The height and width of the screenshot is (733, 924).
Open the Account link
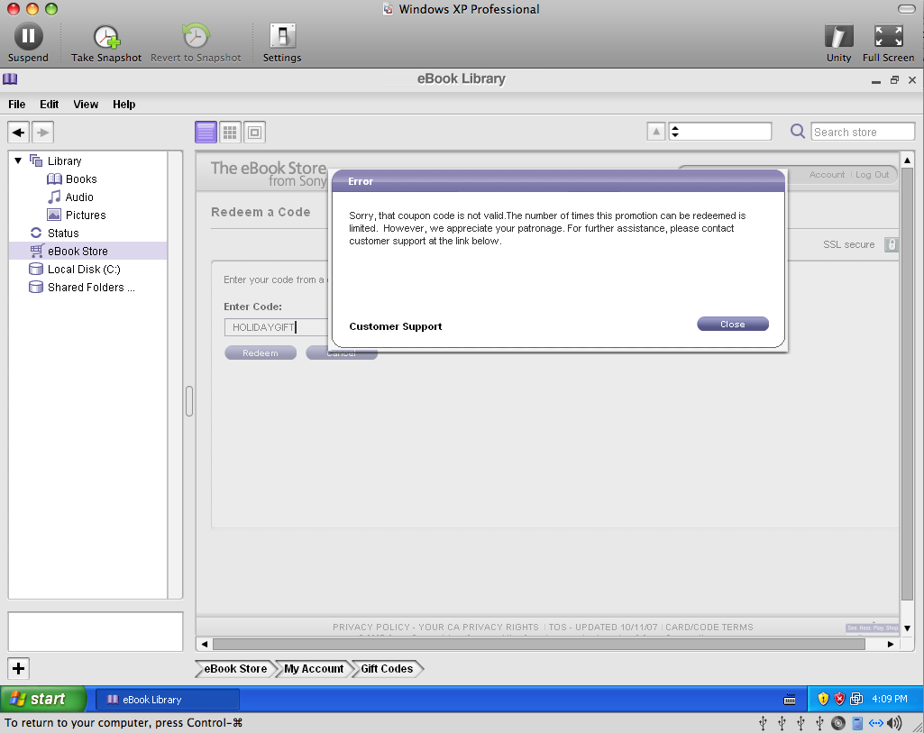(827, 174)
